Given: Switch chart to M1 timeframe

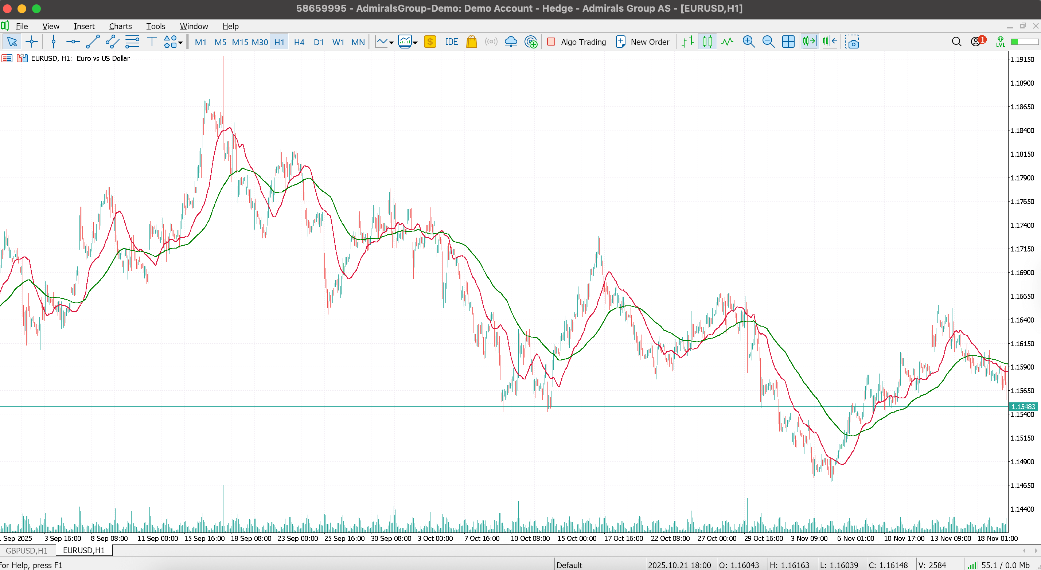Looking at the screenshot, I should (200, 42).
